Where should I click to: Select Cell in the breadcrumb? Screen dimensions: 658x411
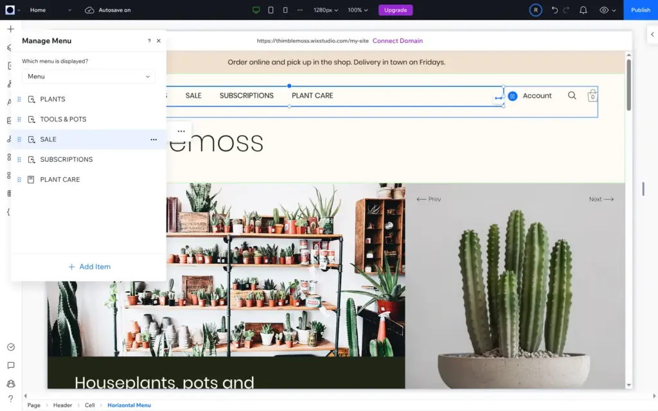[90, 405]
